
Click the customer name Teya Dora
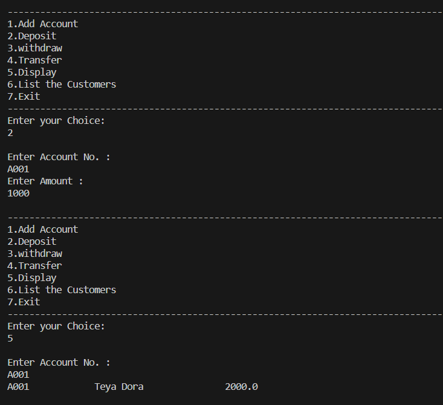coord(119,387)
